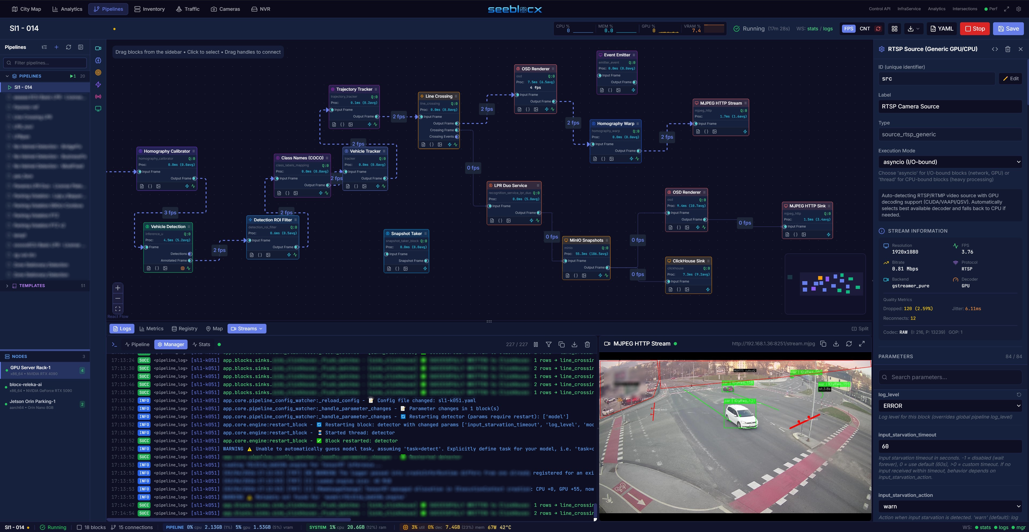
Task: Open the brain AI blocks category
Action: point(98,60)
